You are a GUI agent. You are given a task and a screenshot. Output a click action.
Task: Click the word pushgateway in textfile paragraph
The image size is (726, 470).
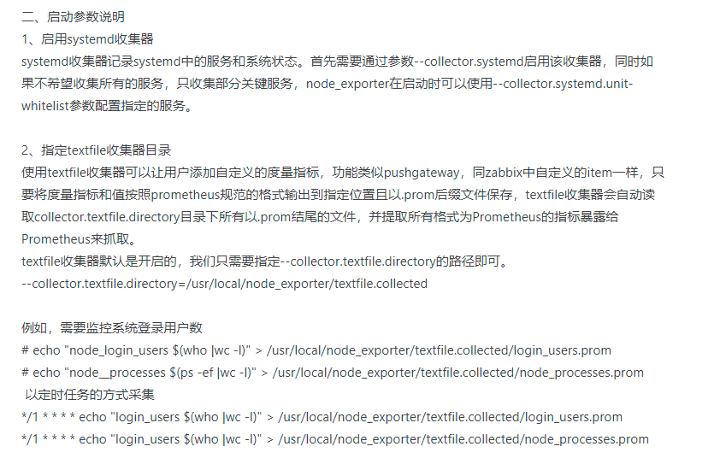(x=422, y=173)
